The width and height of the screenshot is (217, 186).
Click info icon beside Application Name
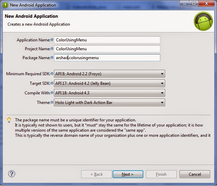pyautogui.click(x=52, y=40)
